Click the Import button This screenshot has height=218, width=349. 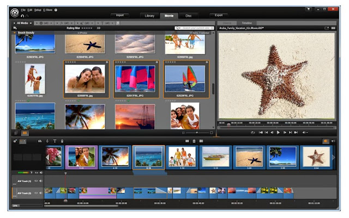[x=120, y=15]
